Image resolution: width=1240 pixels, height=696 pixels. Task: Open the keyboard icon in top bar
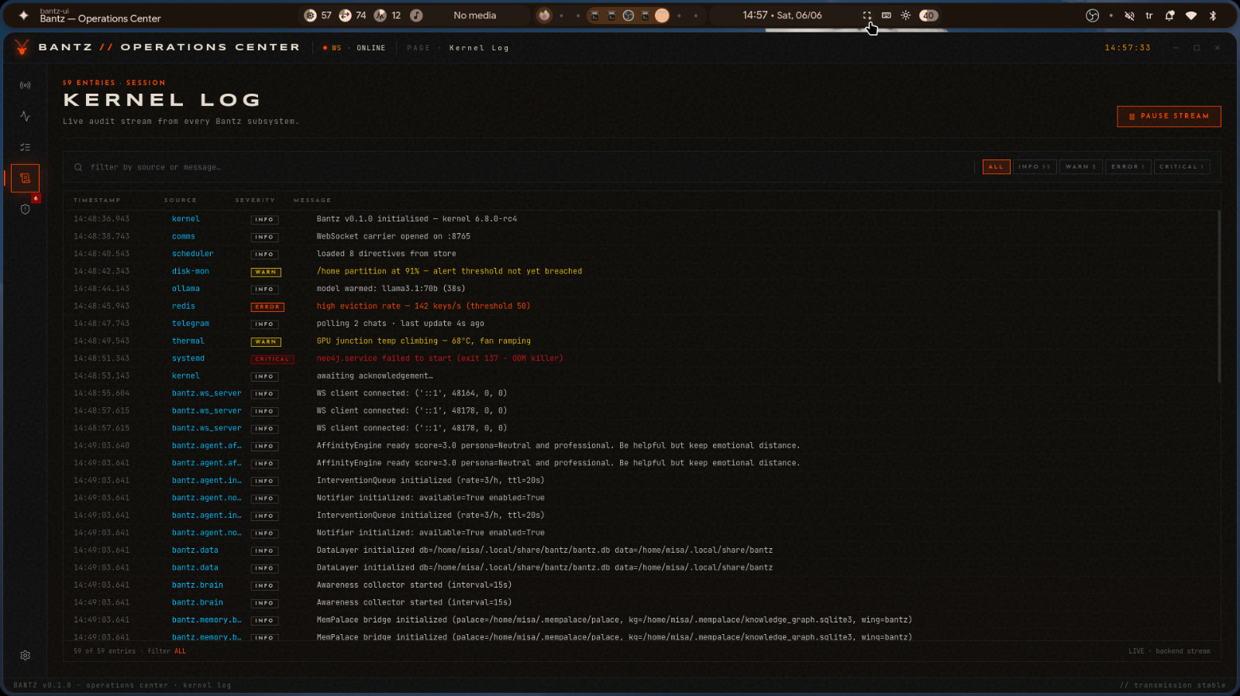click(x=886, y=15)
